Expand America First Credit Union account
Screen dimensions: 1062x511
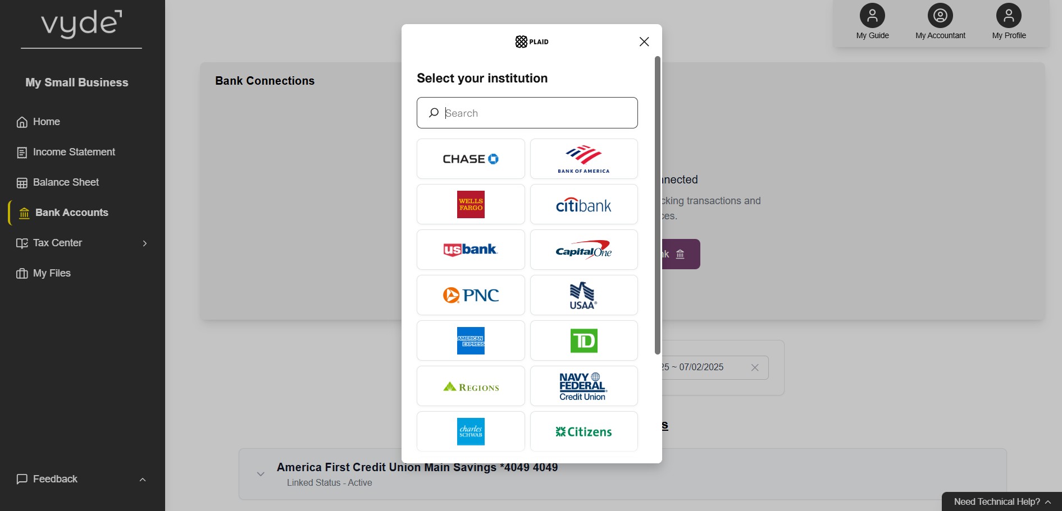[x=261, y=474]
